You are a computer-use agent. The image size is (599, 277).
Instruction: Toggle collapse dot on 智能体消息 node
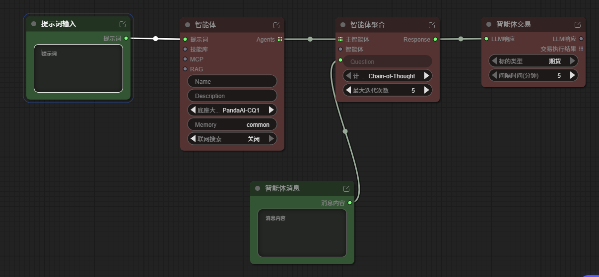(x=258, y=188)
